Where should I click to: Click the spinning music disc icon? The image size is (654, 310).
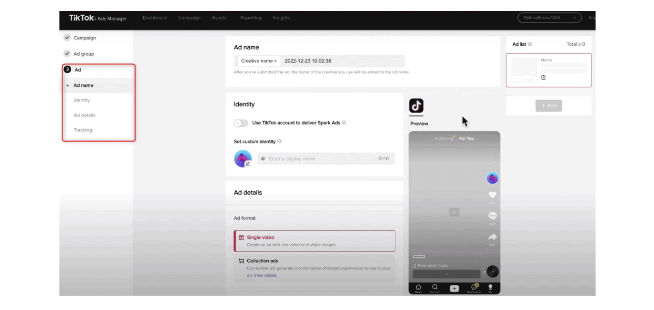[493, 271]
